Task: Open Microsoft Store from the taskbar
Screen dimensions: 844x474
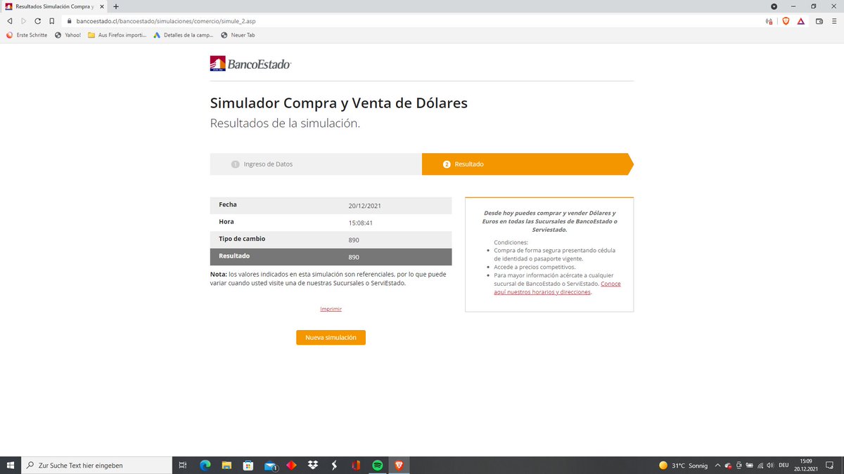Action: [x=248, y=465]
